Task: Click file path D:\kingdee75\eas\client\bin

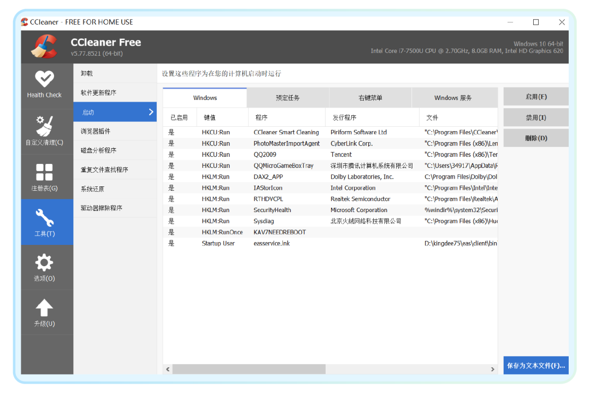Action: [461, 243]
